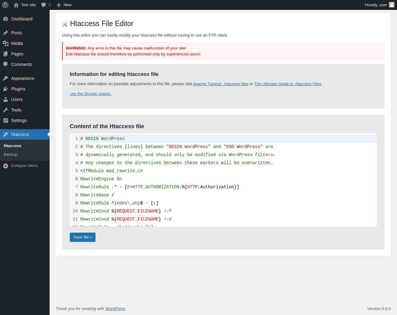Image resolution: width=397 pixels, height=315 pixels.
Task: Open the user avatar in the top bar
Action: 392,5
